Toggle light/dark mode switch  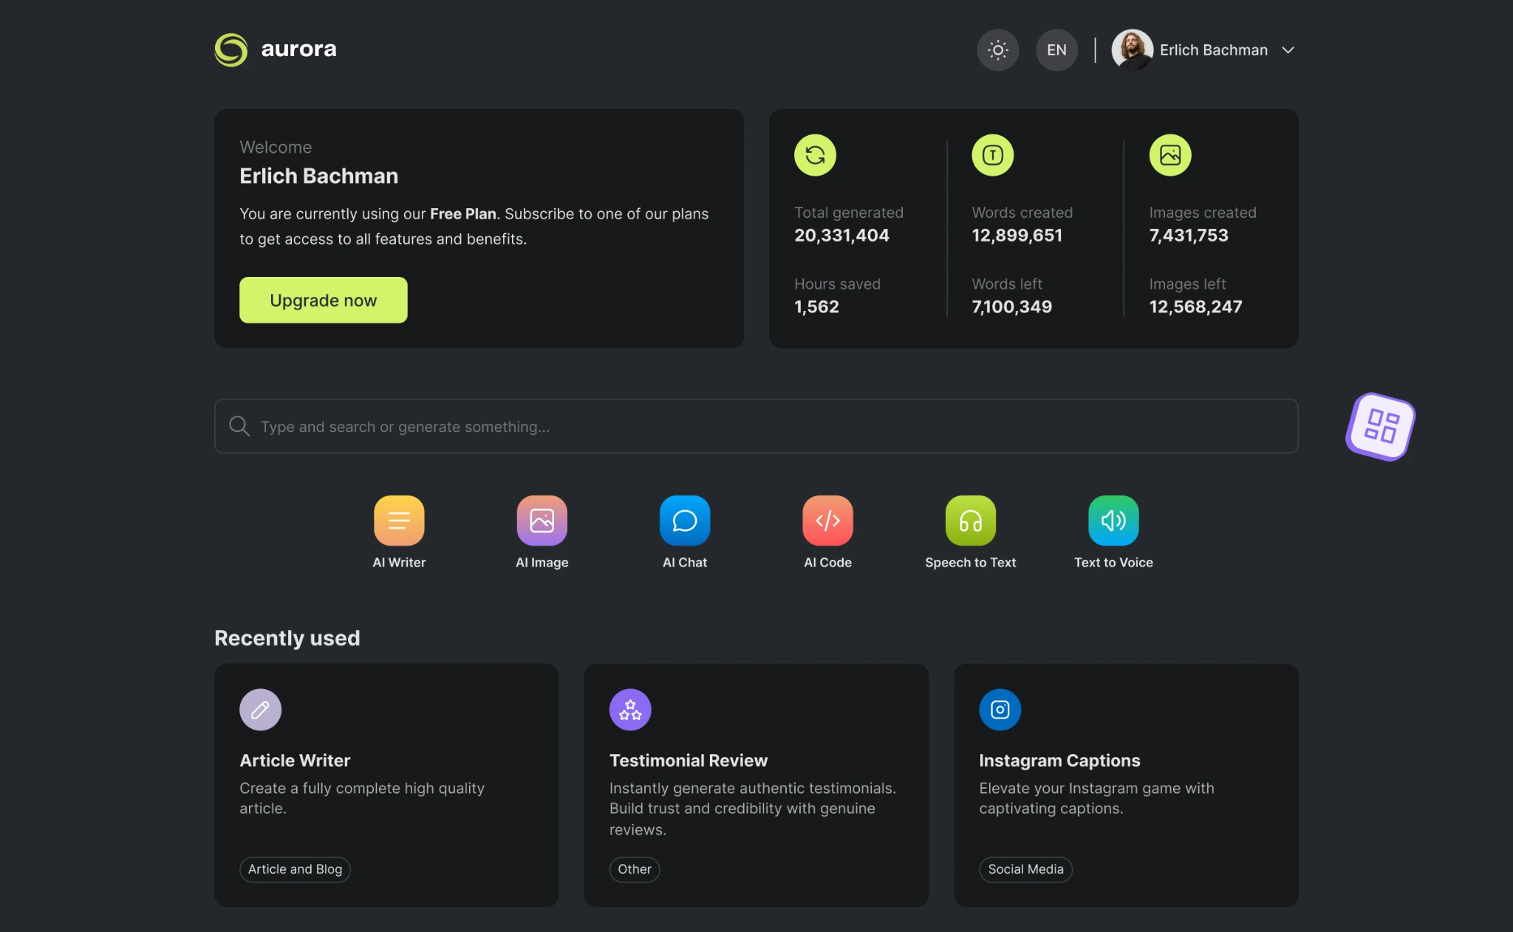coord(997,49)
